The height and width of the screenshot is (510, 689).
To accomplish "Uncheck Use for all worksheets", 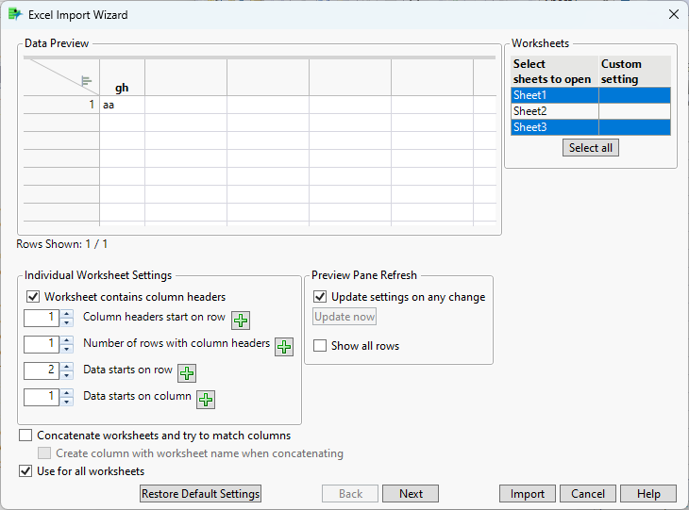I will click(x=25, y=471).
